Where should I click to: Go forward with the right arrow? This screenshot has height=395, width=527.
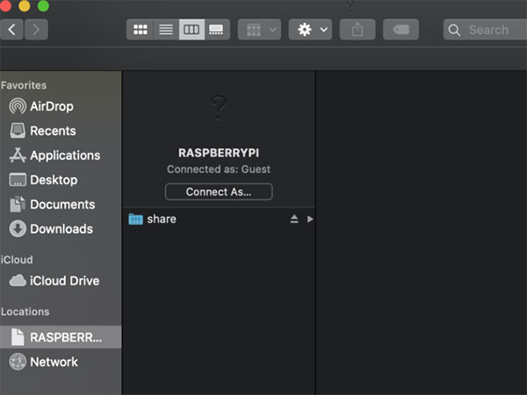coord(36,30)
